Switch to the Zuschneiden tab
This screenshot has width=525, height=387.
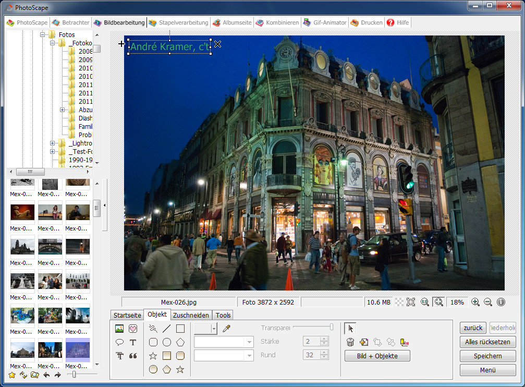191,316
